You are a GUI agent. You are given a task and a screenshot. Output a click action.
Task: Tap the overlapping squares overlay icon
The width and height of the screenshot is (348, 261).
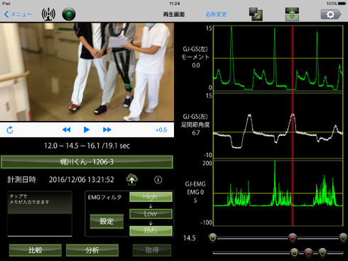click(256, 14)
